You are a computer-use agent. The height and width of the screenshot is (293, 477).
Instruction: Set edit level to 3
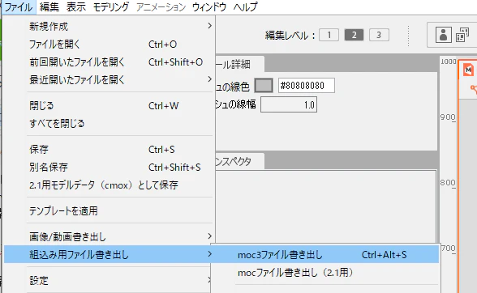(x=379, y=35)
